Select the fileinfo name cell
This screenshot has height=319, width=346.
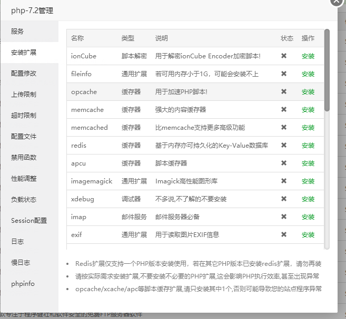81,74
